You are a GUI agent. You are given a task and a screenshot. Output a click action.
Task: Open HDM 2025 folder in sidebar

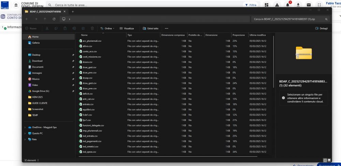49,97
